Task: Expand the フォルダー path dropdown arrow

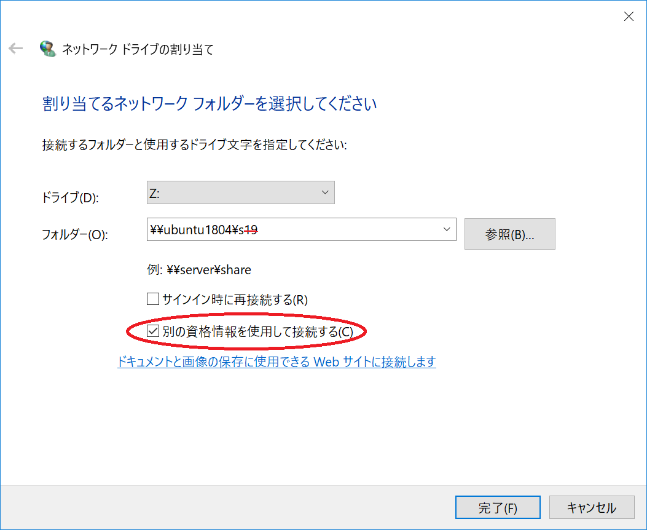Action: point(447,229)
